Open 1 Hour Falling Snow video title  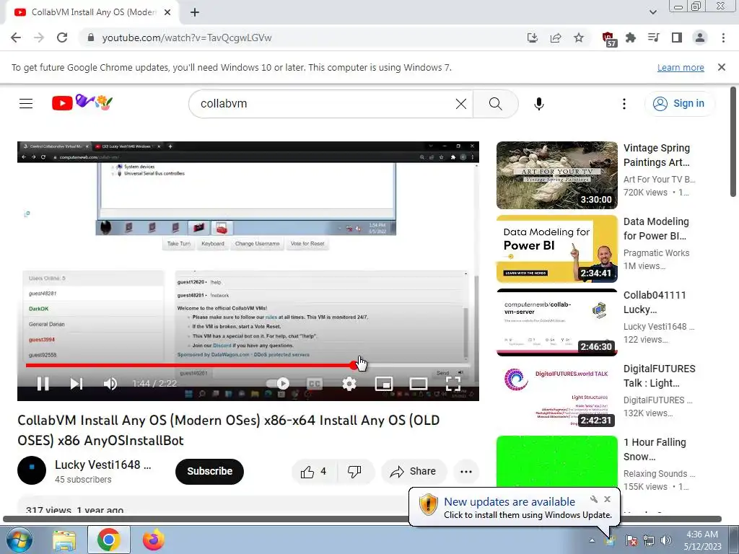click(x=655, y=449)
